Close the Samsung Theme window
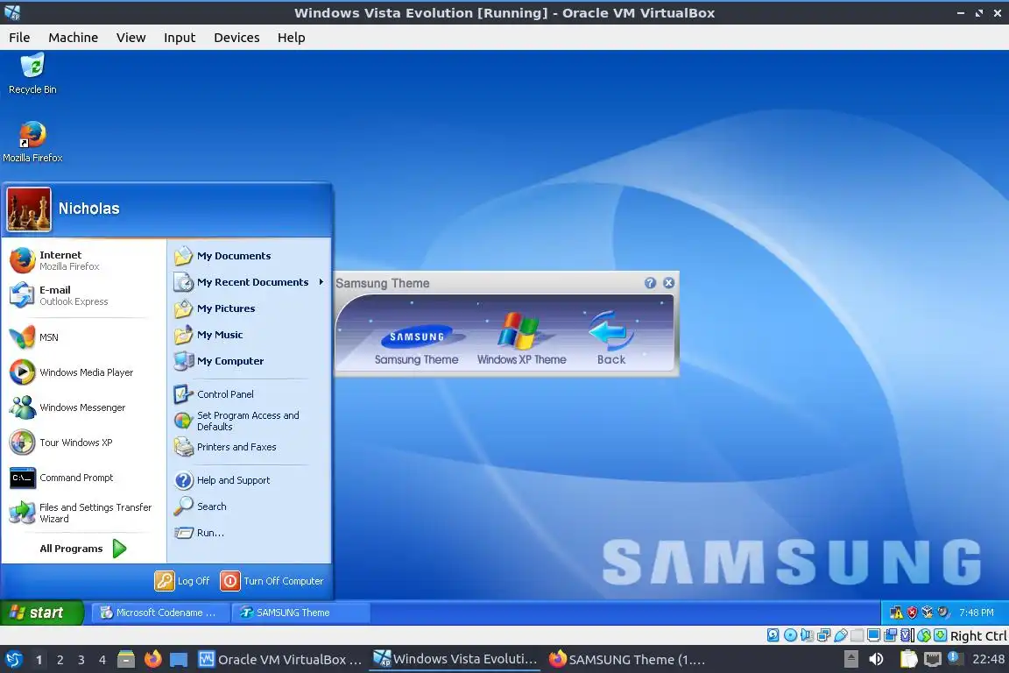The image size is (1009, 673). coord(668,283)
